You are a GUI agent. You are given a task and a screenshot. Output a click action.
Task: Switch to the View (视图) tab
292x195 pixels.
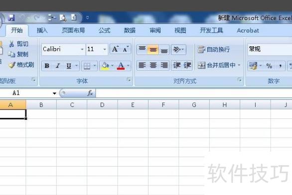[180, 30]
